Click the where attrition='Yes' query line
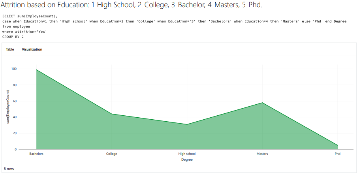Image resolution: width=361 pixels, height=173 pixels. [x=24, y=32]
